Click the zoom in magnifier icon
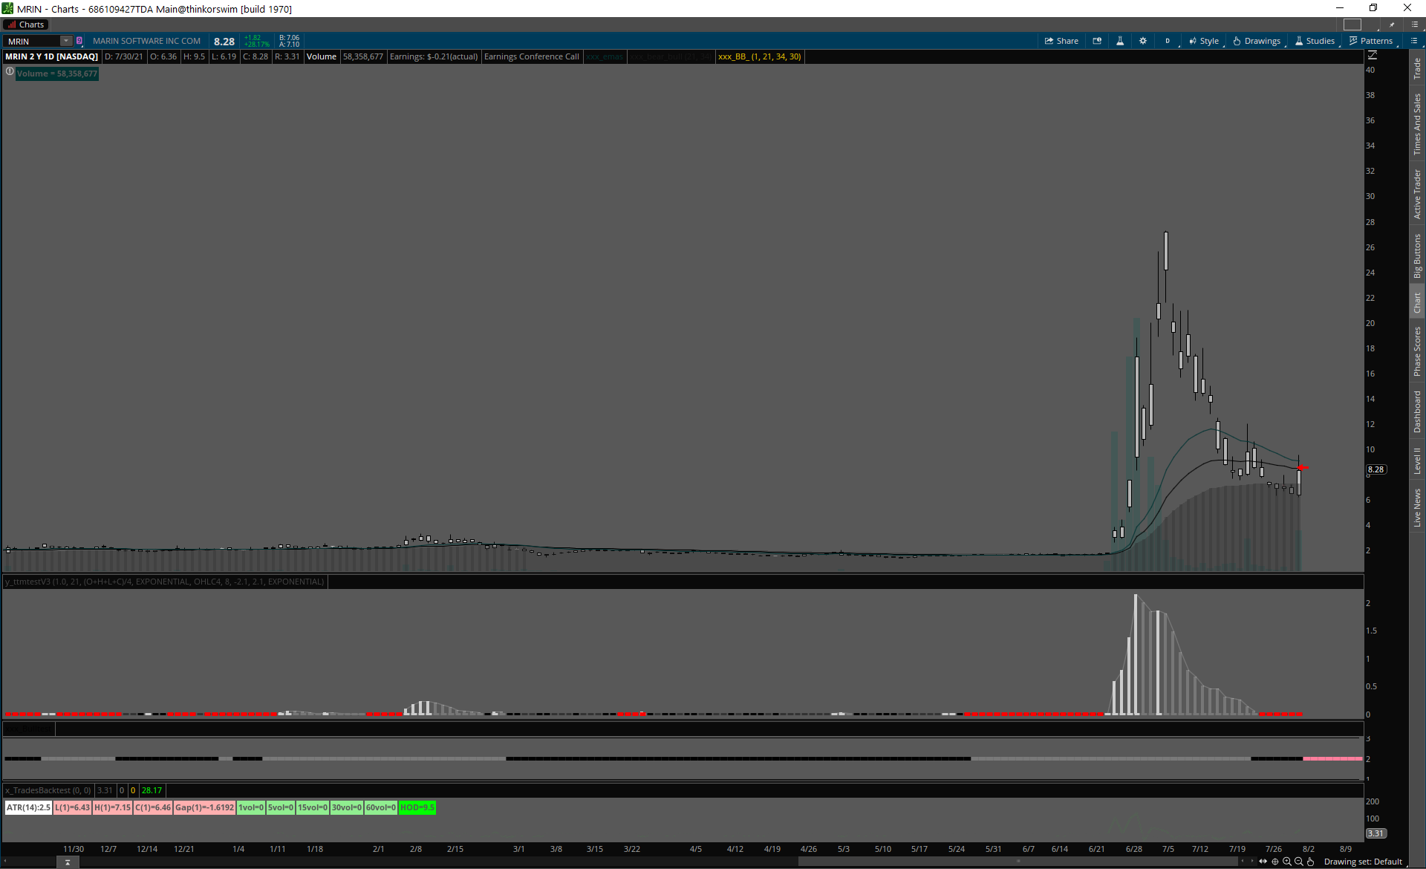The image size is (1426, 869). point(1287,862)
